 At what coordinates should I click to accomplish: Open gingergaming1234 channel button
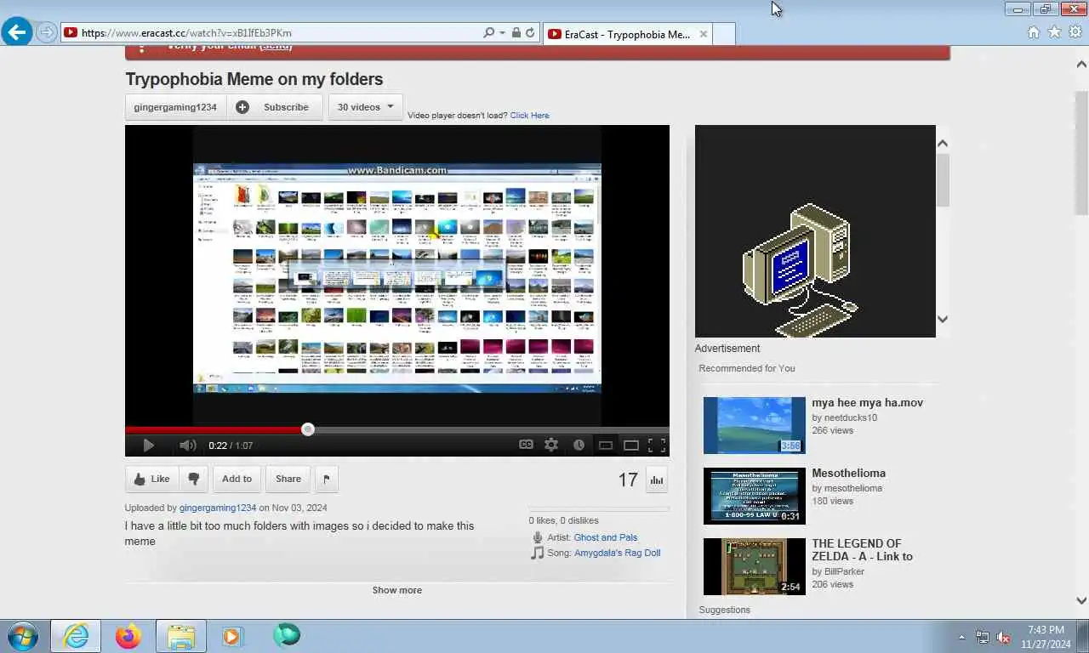(175, 107)
